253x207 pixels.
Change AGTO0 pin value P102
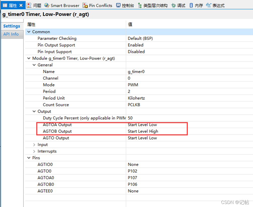(x=132, y=171)
